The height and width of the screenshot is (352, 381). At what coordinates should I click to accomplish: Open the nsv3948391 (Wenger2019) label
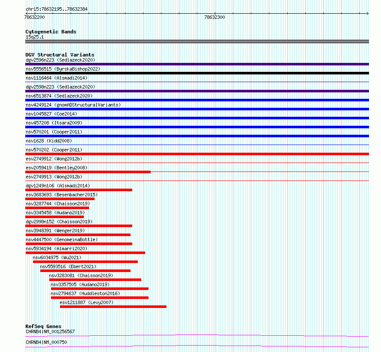pos(55,231)
